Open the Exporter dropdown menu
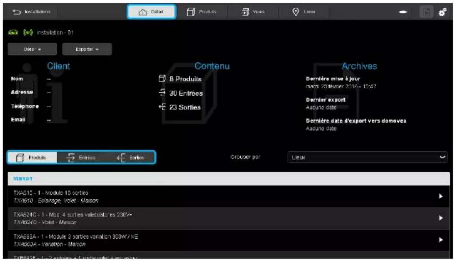Viewport: 454px width, 260px height. click(87, 49)
